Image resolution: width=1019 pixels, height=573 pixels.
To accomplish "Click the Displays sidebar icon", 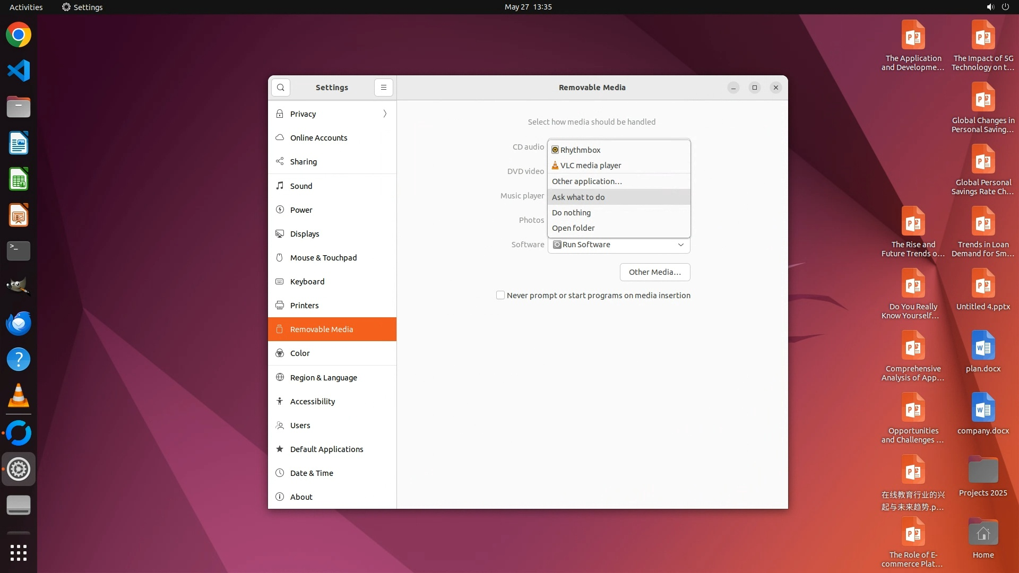I will 280,234.
